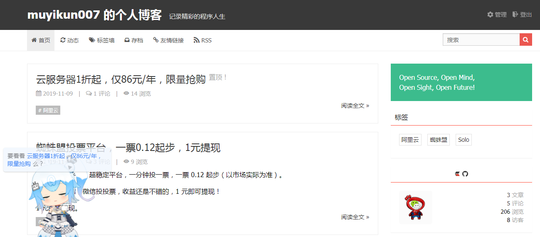Open the GitHub profile icon
This screenshot has height=237, width=540.
coord(465,174)
